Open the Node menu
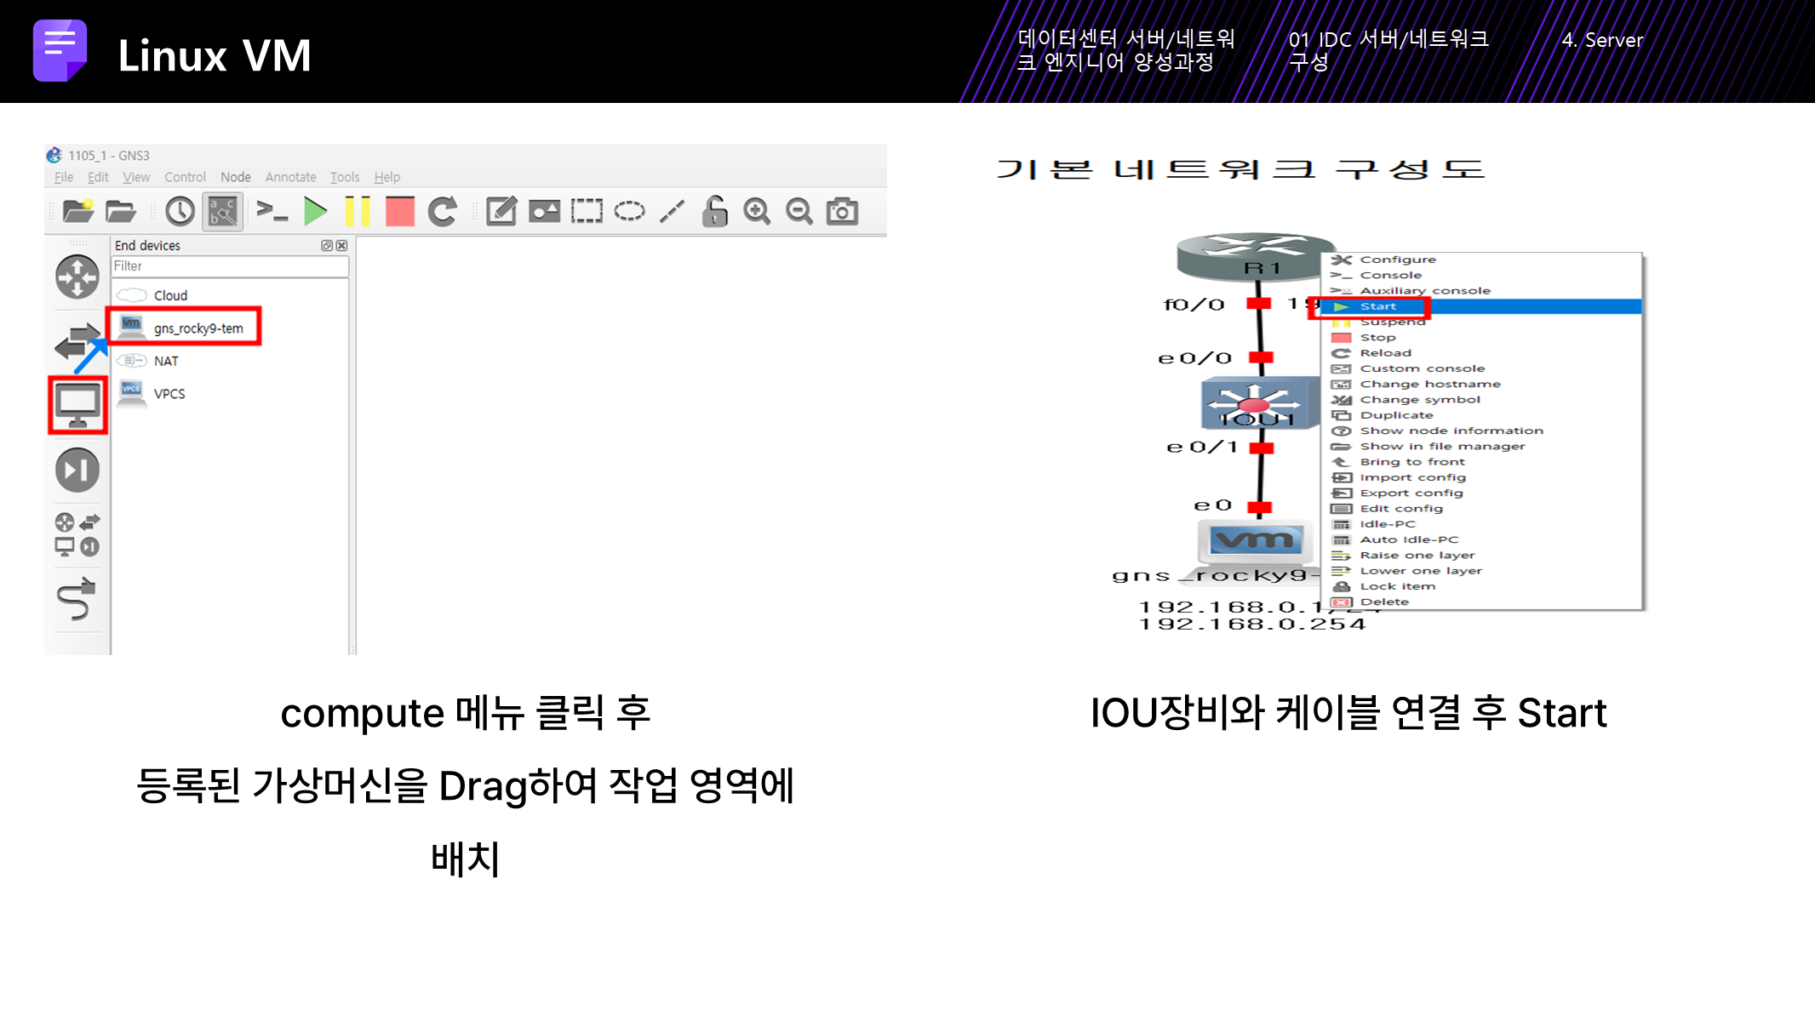Viewport: 1815px width, 1021px height. click(236, 177)
